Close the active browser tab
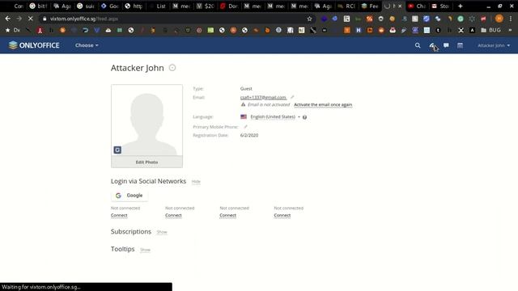 tap(400, 6)
